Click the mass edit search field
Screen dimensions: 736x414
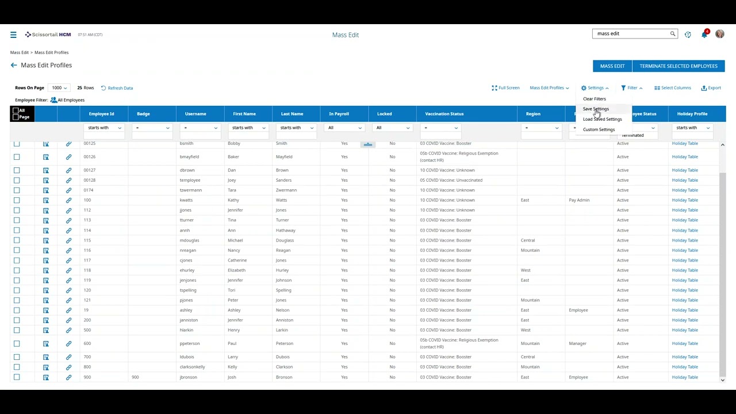(631, 34)
